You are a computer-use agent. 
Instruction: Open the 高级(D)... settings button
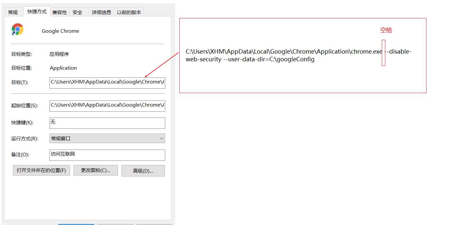143,171
